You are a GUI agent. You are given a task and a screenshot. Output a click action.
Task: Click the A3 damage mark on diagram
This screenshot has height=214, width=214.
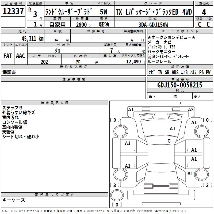click(x=191, y=110)
